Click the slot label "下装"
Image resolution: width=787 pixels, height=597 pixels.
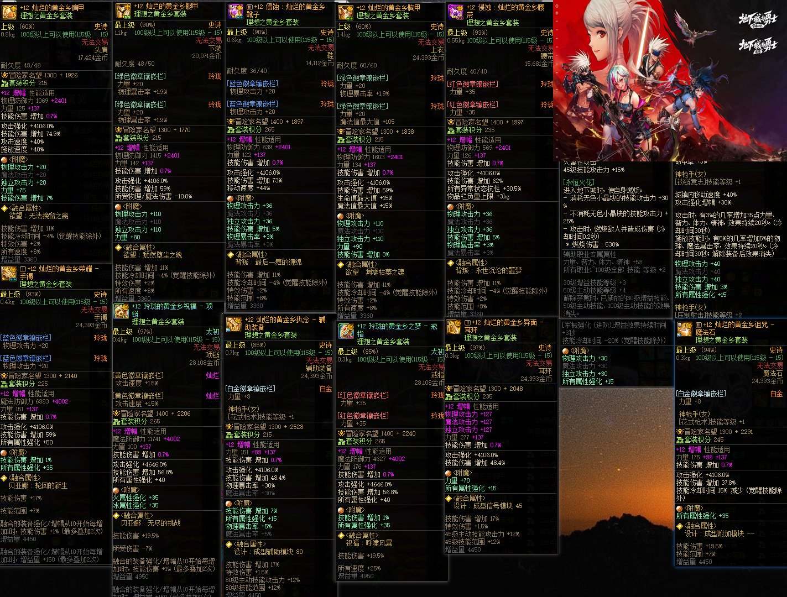click(215, 48)
